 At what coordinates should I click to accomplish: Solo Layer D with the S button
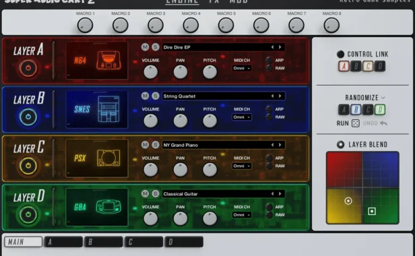click(x=156, y=194)
